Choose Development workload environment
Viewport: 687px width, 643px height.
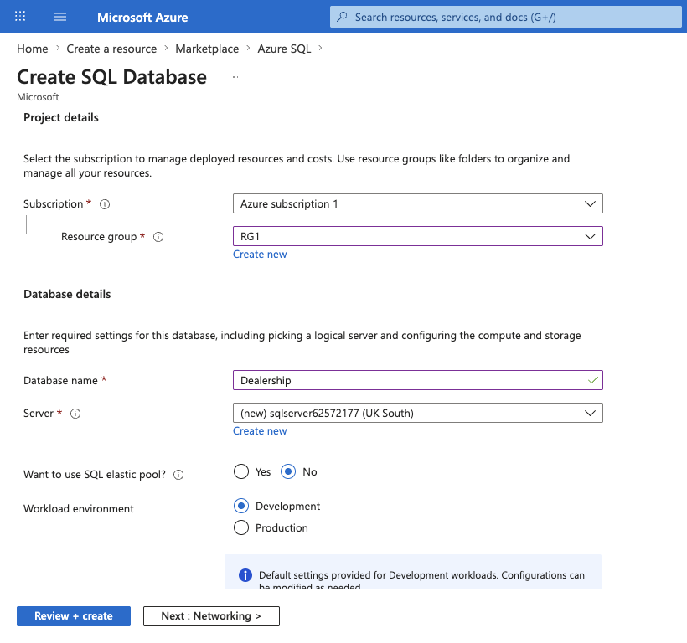tap(241, 506)
